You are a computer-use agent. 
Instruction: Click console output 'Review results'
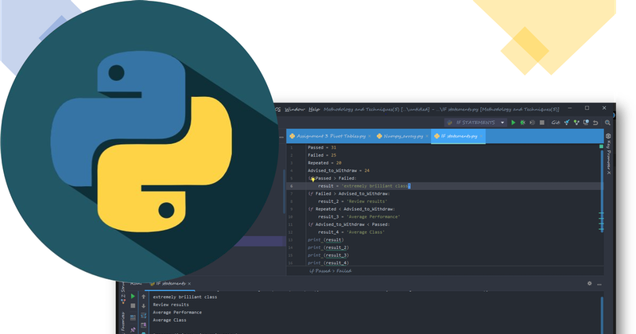[171, 305]
